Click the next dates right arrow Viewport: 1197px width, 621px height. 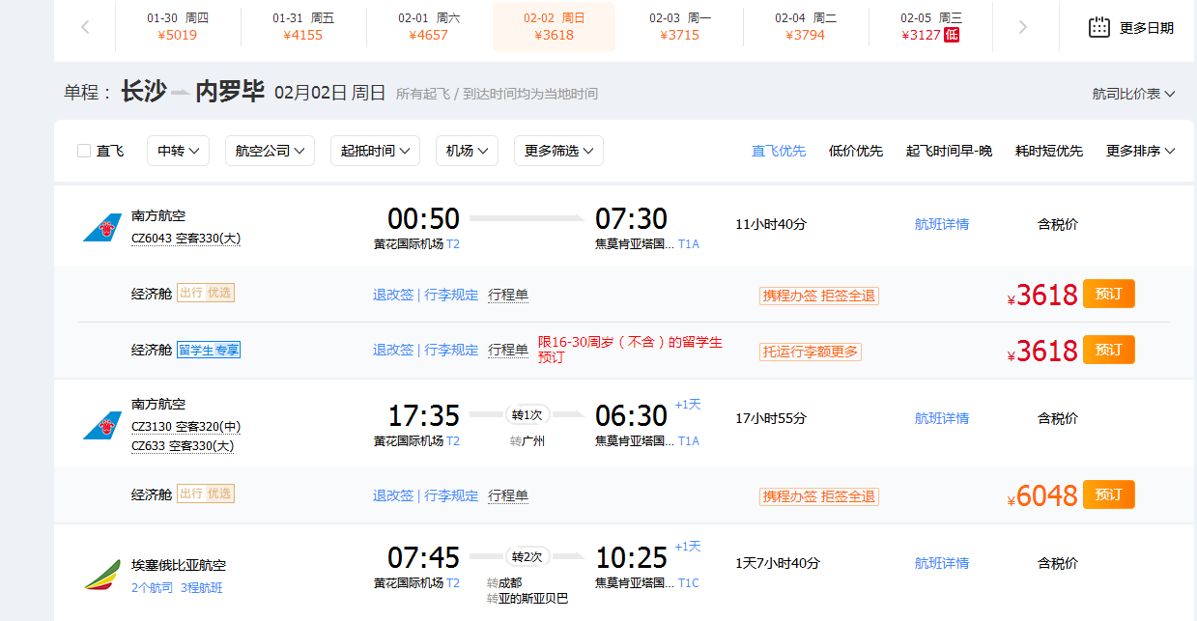tap(1023, 27)
